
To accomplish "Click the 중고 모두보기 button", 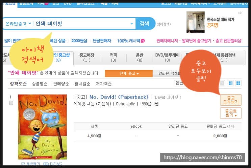I will click(231, 100).
